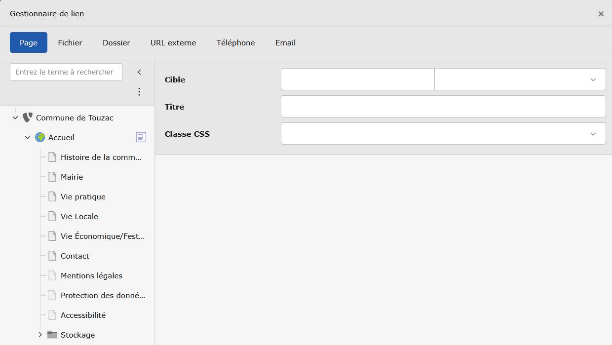Click the TYPO3 logo icon beside Commune de Touzac
This screenshot has height=345, width=612.
click(x=28, y=117)
